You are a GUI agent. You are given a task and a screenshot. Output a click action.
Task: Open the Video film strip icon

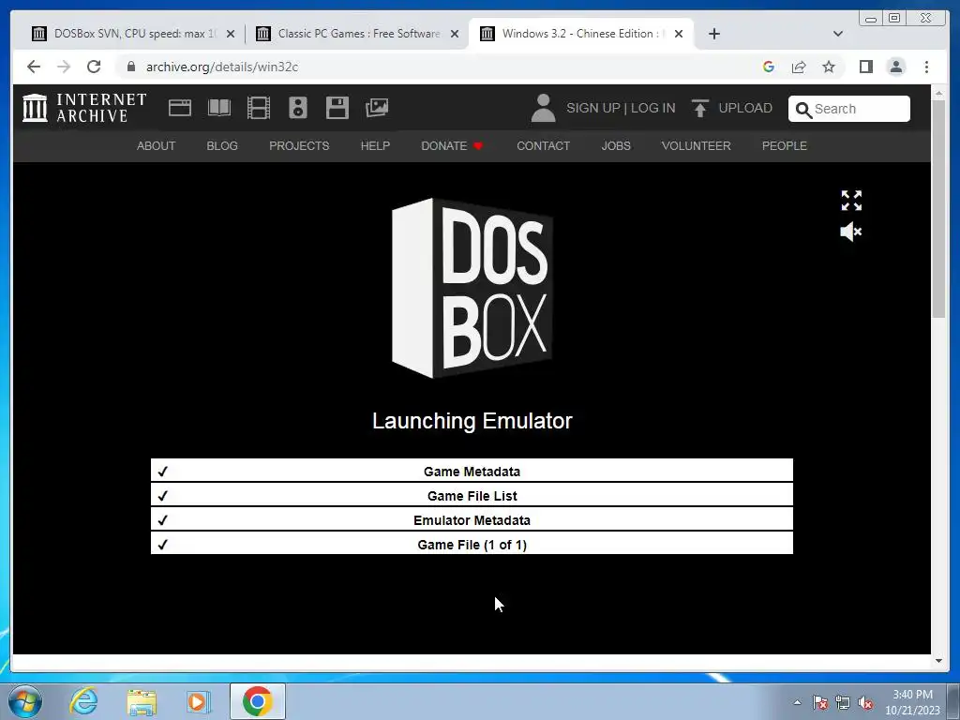pos(259,108)
